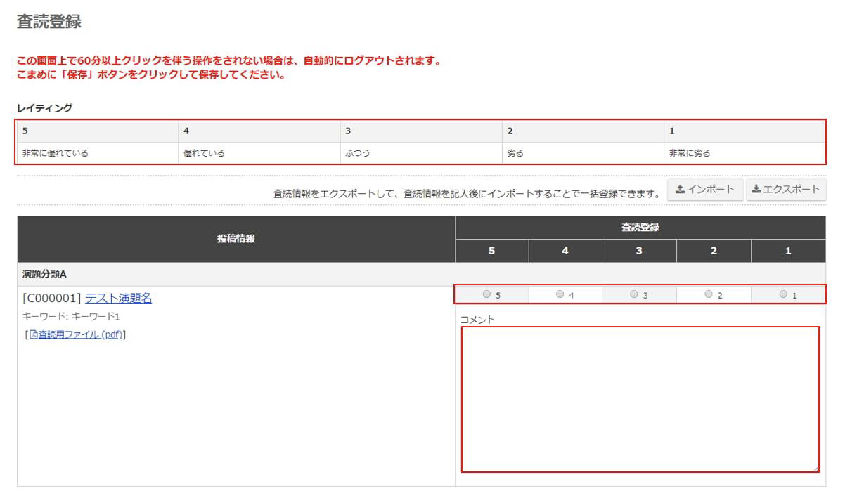This screenshot has width=845, height=496.
Task: Click the submission ID [C000001] text
Action: pyautogui.click(x=52, y=298)
